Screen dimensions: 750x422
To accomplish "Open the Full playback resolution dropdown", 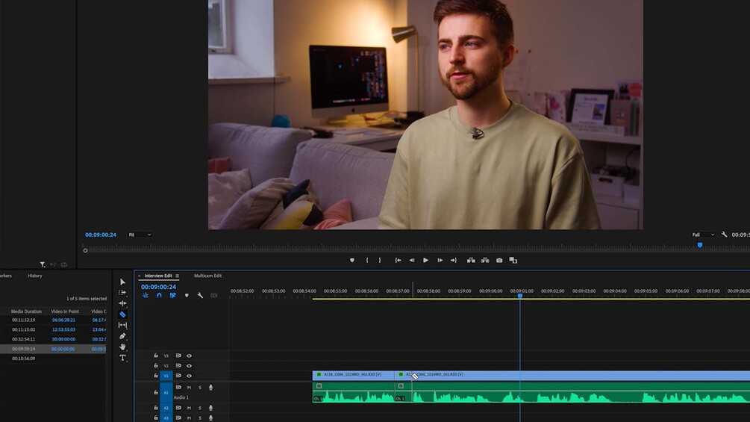I will point(703,235).
